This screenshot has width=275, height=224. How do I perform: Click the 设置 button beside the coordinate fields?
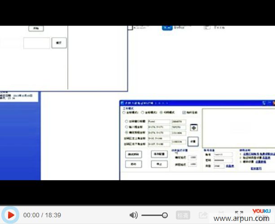(x=193, y=141)
